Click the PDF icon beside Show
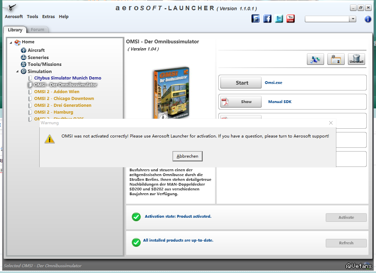Image resolution: width=376 pixels, height=273 pixels. coord(225,102)
